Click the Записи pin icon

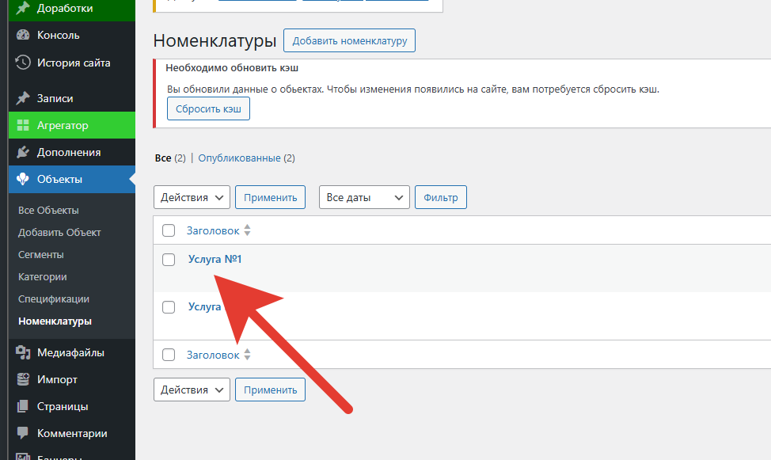click(23, 98)
